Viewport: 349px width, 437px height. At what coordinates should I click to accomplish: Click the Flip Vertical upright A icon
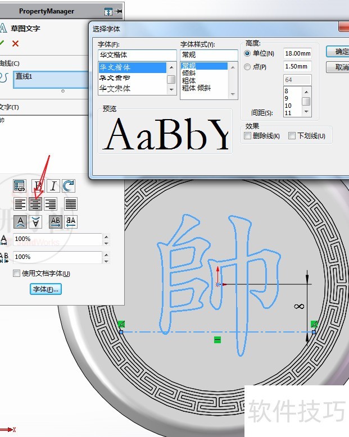(20, 222)
